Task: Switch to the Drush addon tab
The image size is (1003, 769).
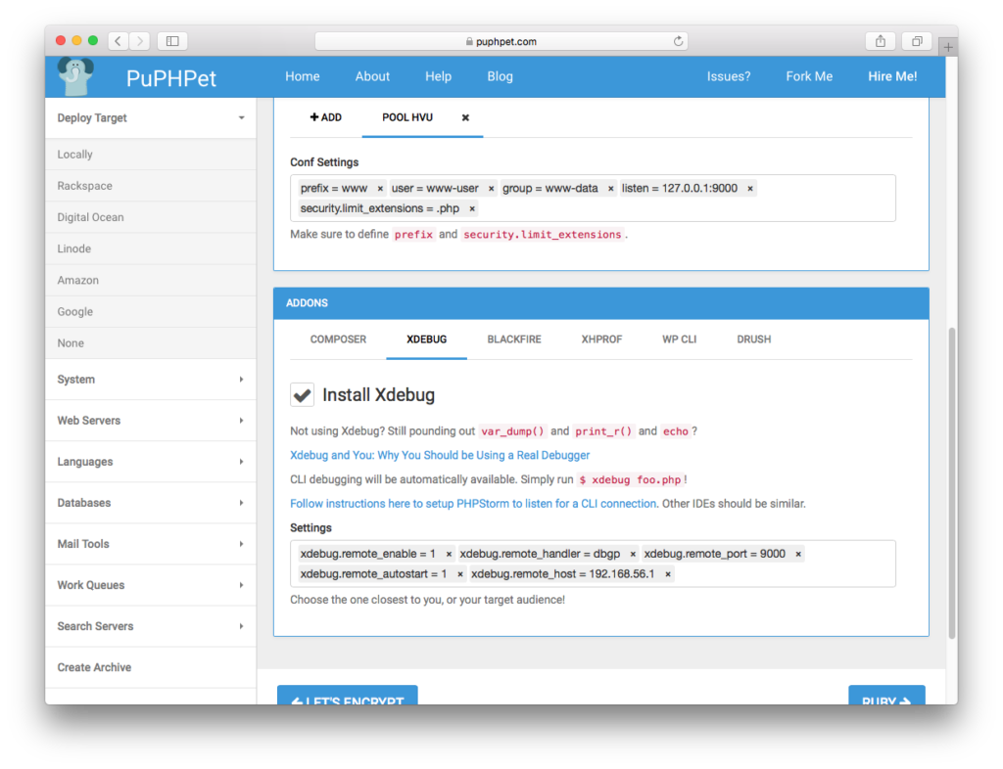Action: click(754, 339)
